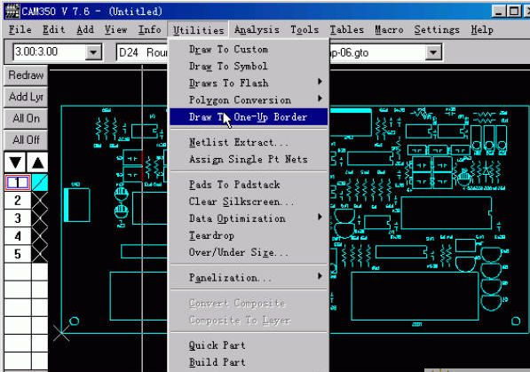
Task: Click the Add Lyr button
Action: click(26, 97)
